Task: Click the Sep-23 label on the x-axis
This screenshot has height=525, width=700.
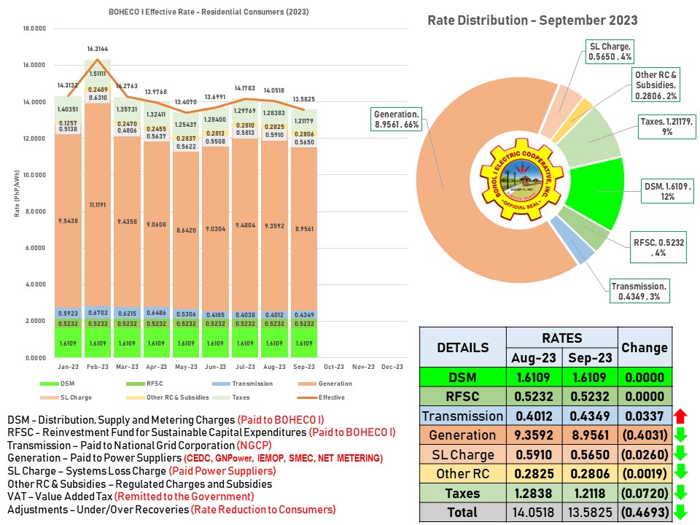Action: [x=303, y=367]
